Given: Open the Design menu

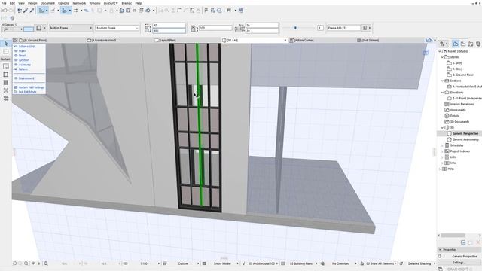Looking at the screenshot, I should pos(32,3).
